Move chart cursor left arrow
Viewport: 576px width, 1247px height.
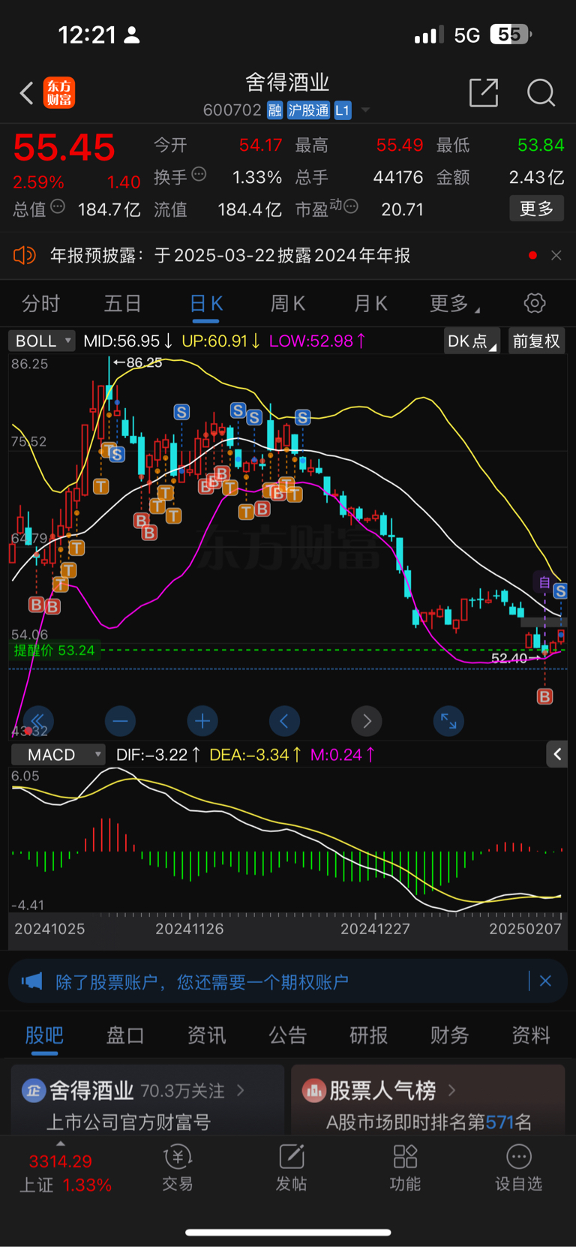pos(284,722)
